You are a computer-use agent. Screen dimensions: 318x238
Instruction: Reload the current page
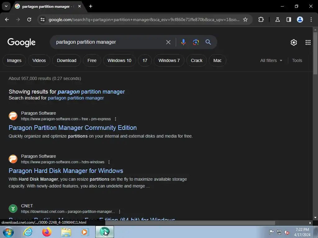click(29, 20)
